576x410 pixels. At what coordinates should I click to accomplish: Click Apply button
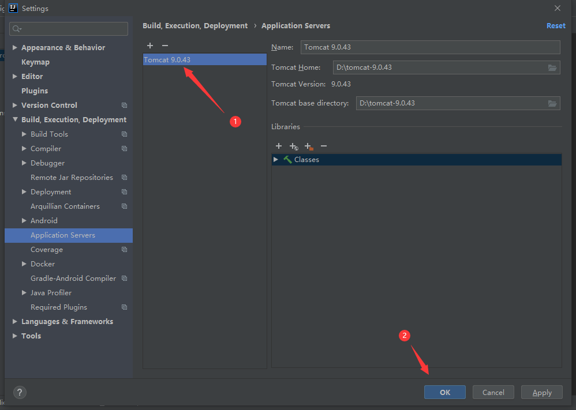[542, 392]
